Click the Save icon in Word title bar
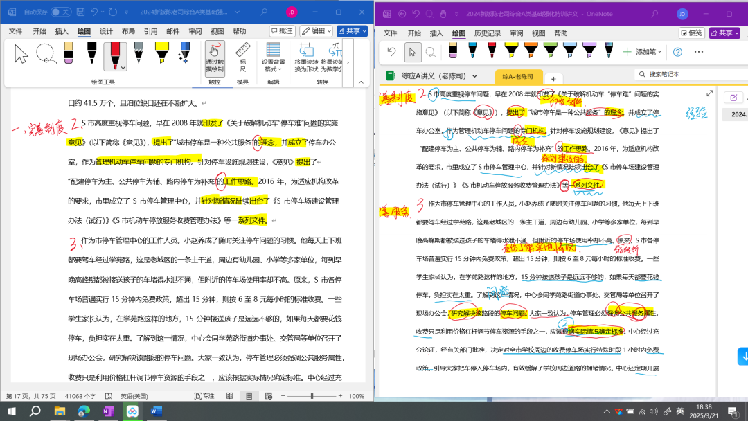 pos(81,12)
